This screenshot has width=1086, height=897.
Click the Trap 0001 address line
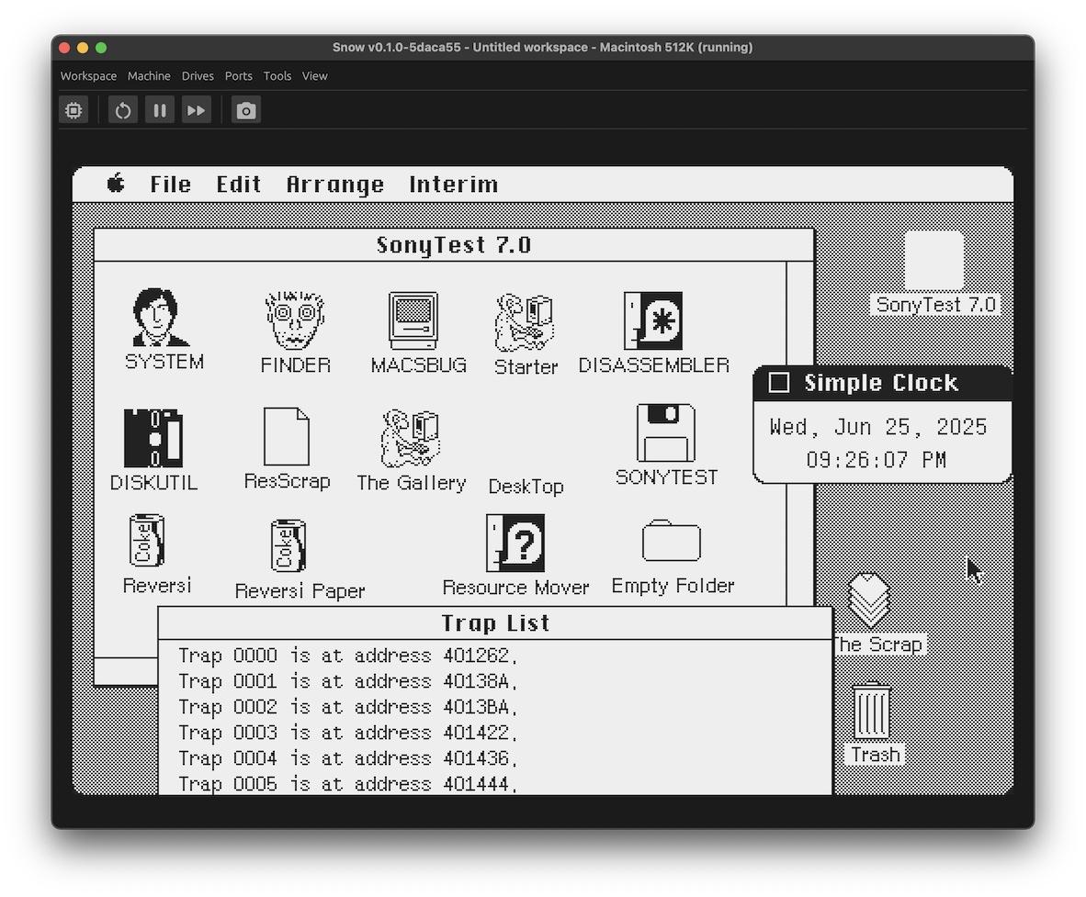click(x=347, y=681)
